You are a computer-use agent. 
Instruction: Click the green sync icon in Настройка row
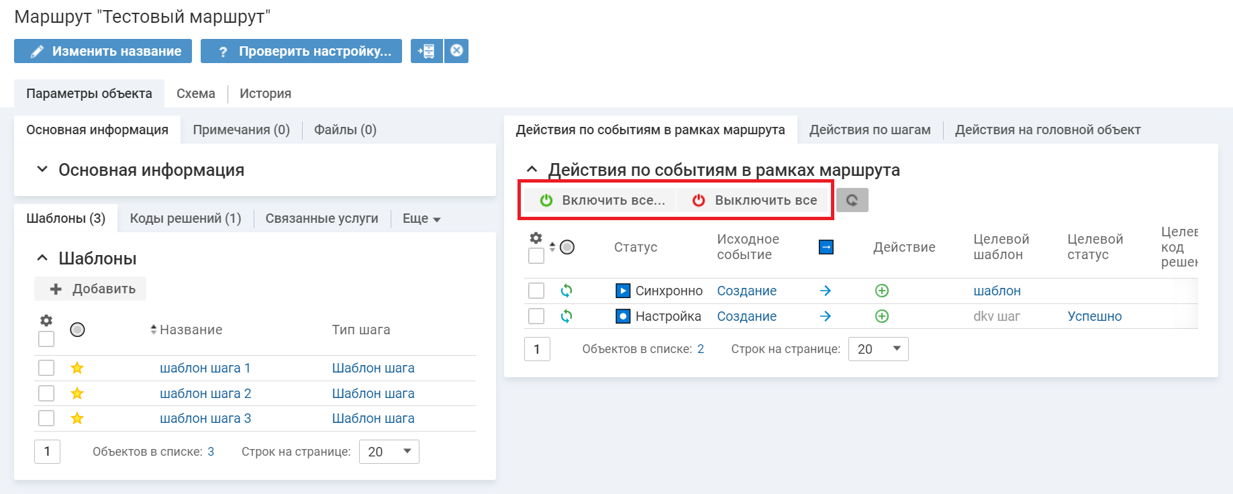tap(566, 316)
